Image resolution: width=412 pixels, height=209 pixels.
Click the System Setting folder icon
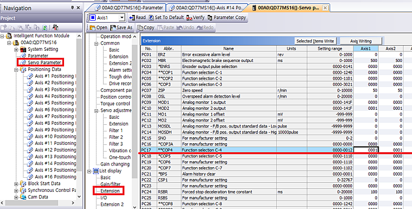(x=23, y=49)
